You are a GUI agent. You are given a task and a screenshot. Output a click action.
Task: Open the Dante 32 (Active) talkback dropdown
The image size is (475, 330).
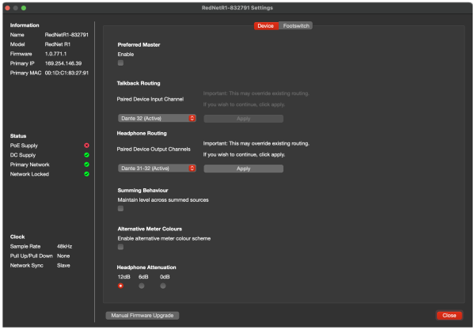click(x=157, y=119)
